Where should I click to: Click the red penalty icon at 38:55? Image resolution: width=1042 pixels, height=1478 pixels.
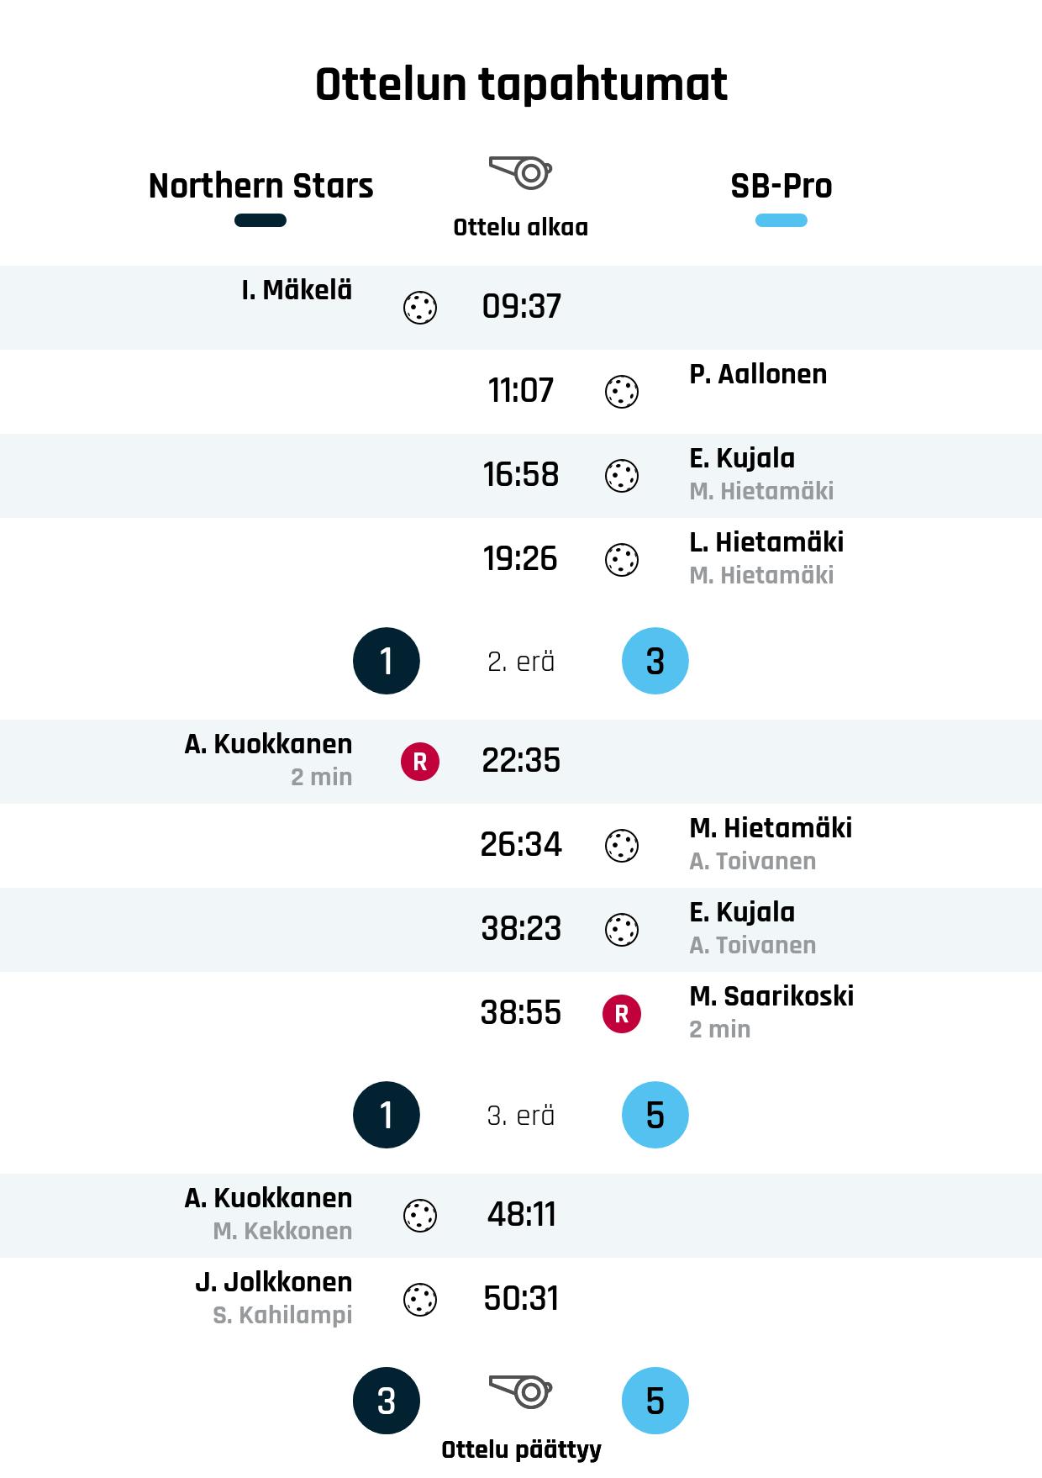pos(622,1014)
